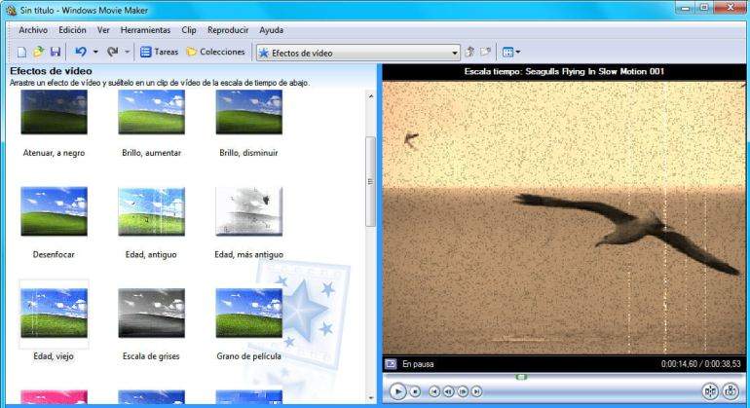Image resolution: width=750 pixels, height=408 pixels.
Task: Toggle the Colecciones pane button
Action: click(x=215, y=52)
